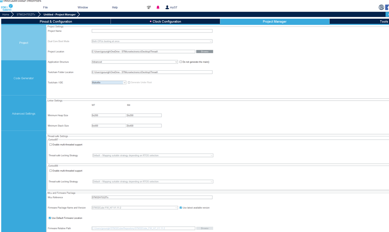The width and height of the screenshot is (389, 232).
Task: Enable 'Do not generate the main()' checkbox
Action: (x=181, y=62)
